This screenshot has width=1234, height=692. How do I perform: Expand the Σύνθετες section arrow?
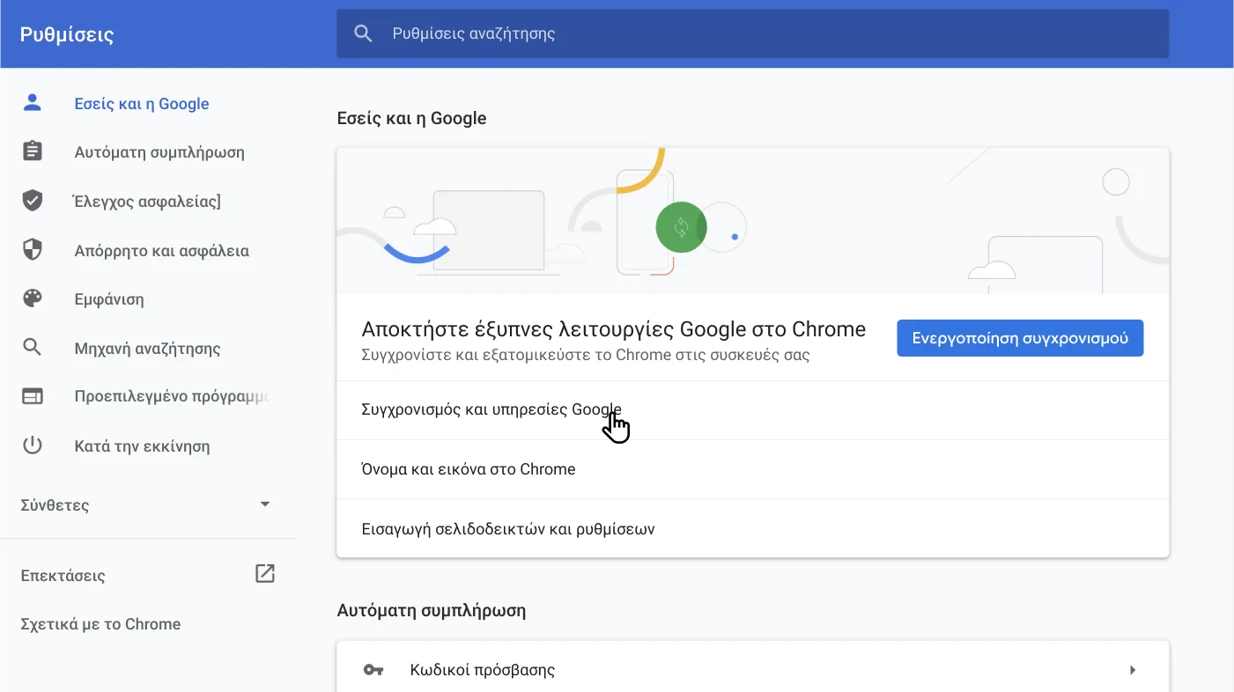click(265, 504)
